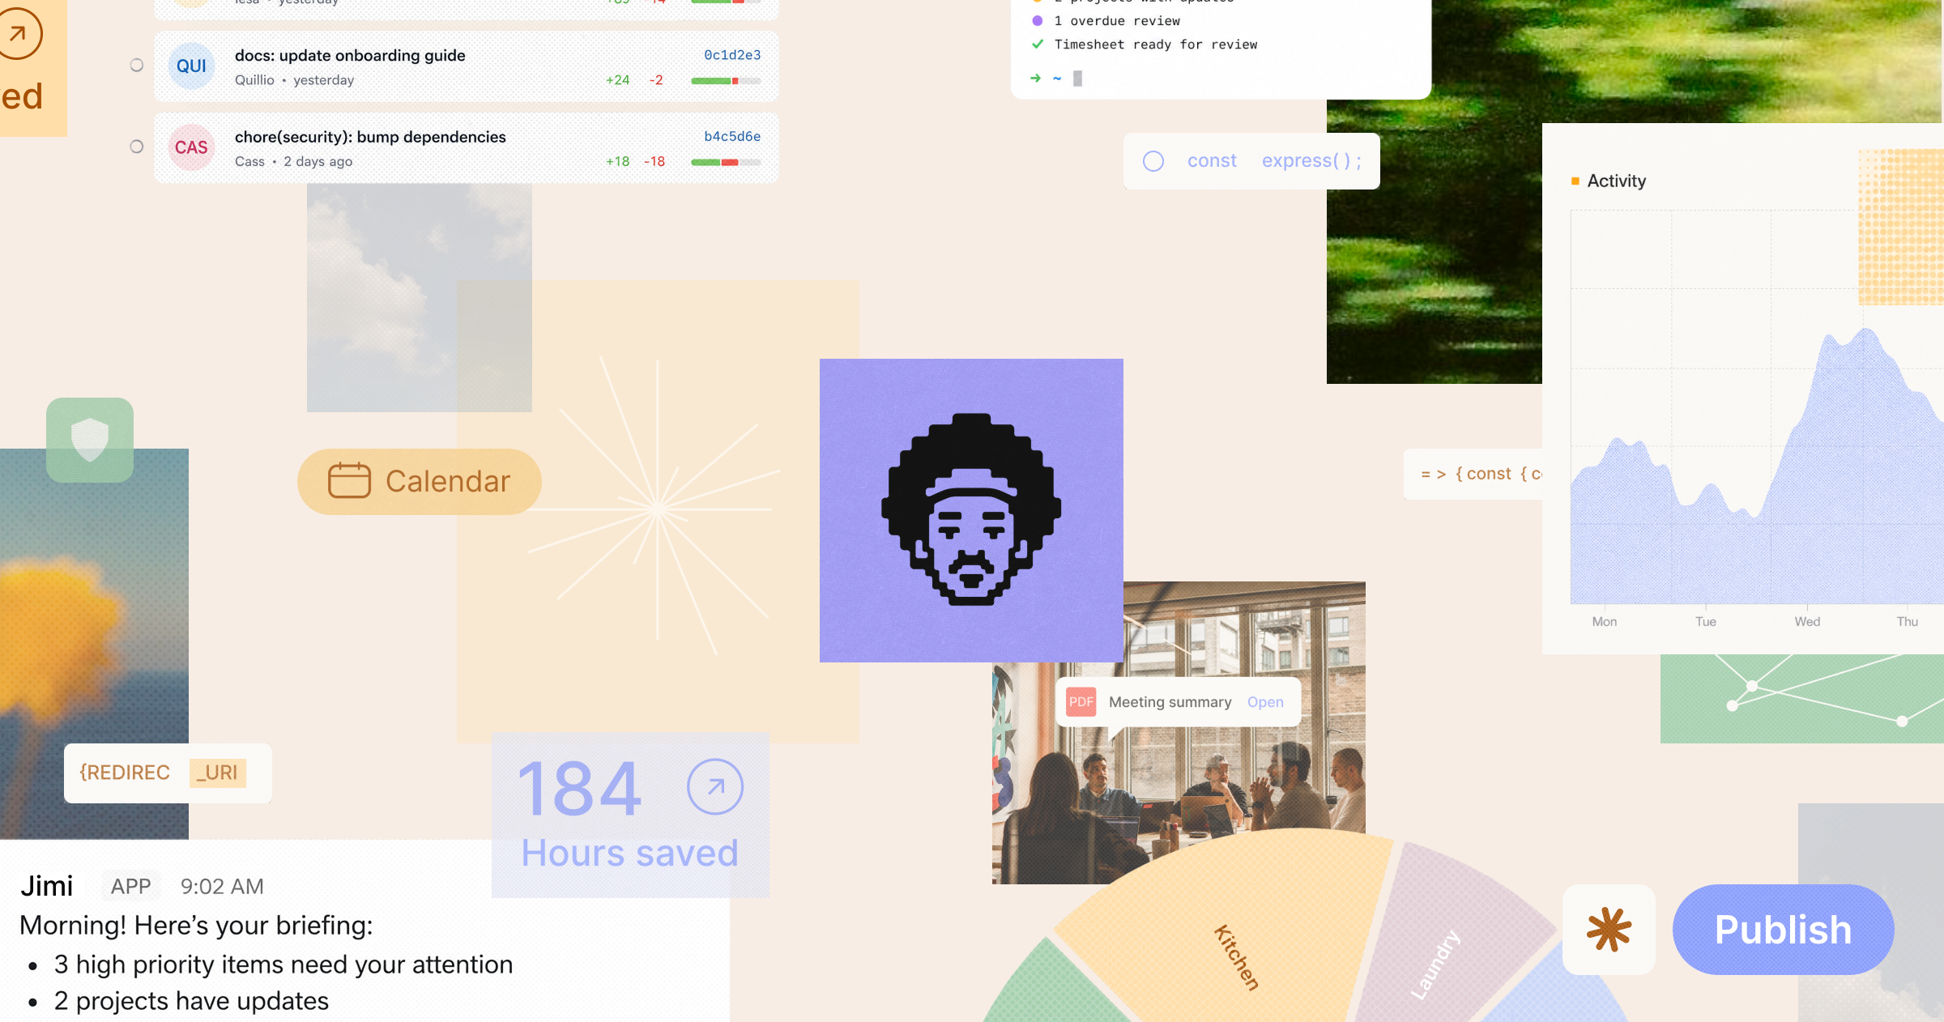Click the APP badge beside Jimi
This screenshot has height=1022, width=1944.
(x=130, y=887)
